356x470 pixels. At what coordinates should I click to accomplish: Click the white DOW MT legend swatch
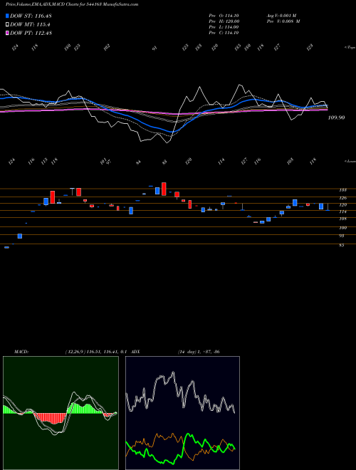pyautogui.click(x=7, y=24)
